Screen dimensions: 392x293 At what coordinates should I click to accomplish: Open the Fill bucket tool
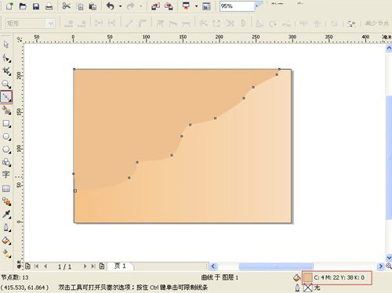[6, 241]
